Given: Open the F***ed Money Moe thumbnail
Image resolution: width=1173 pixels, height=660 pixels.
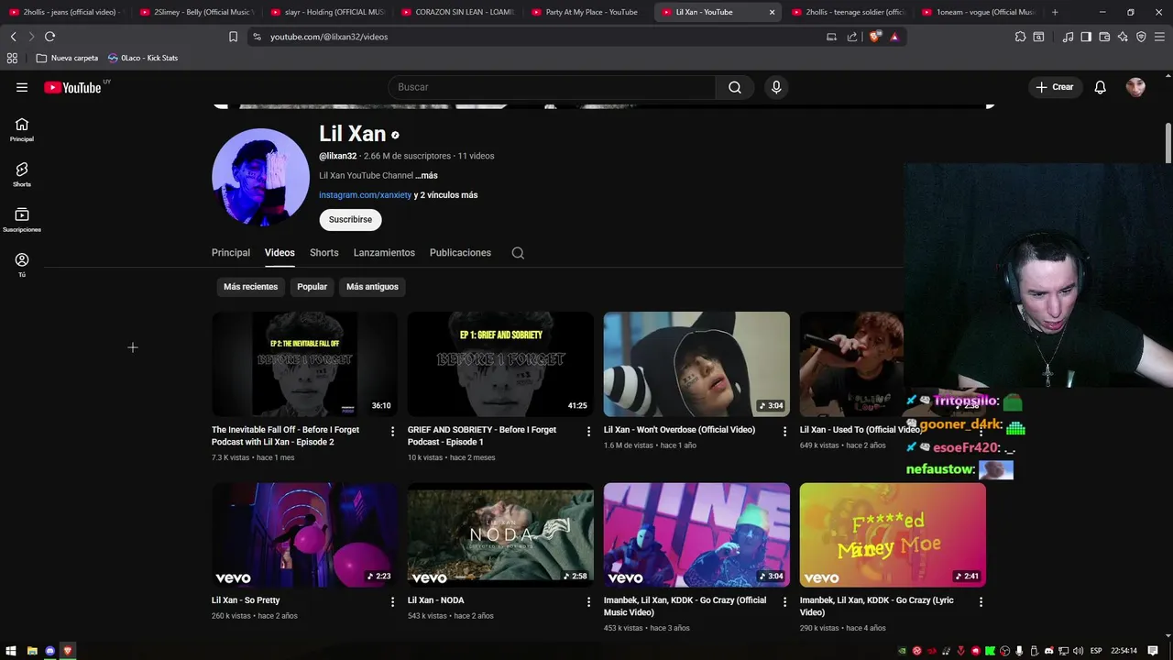Looking at the screenshot, I should pos(893,535).
